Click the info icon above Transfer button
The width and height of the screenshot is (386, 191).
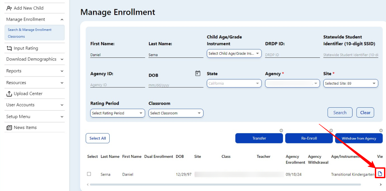tap(281, 131)
